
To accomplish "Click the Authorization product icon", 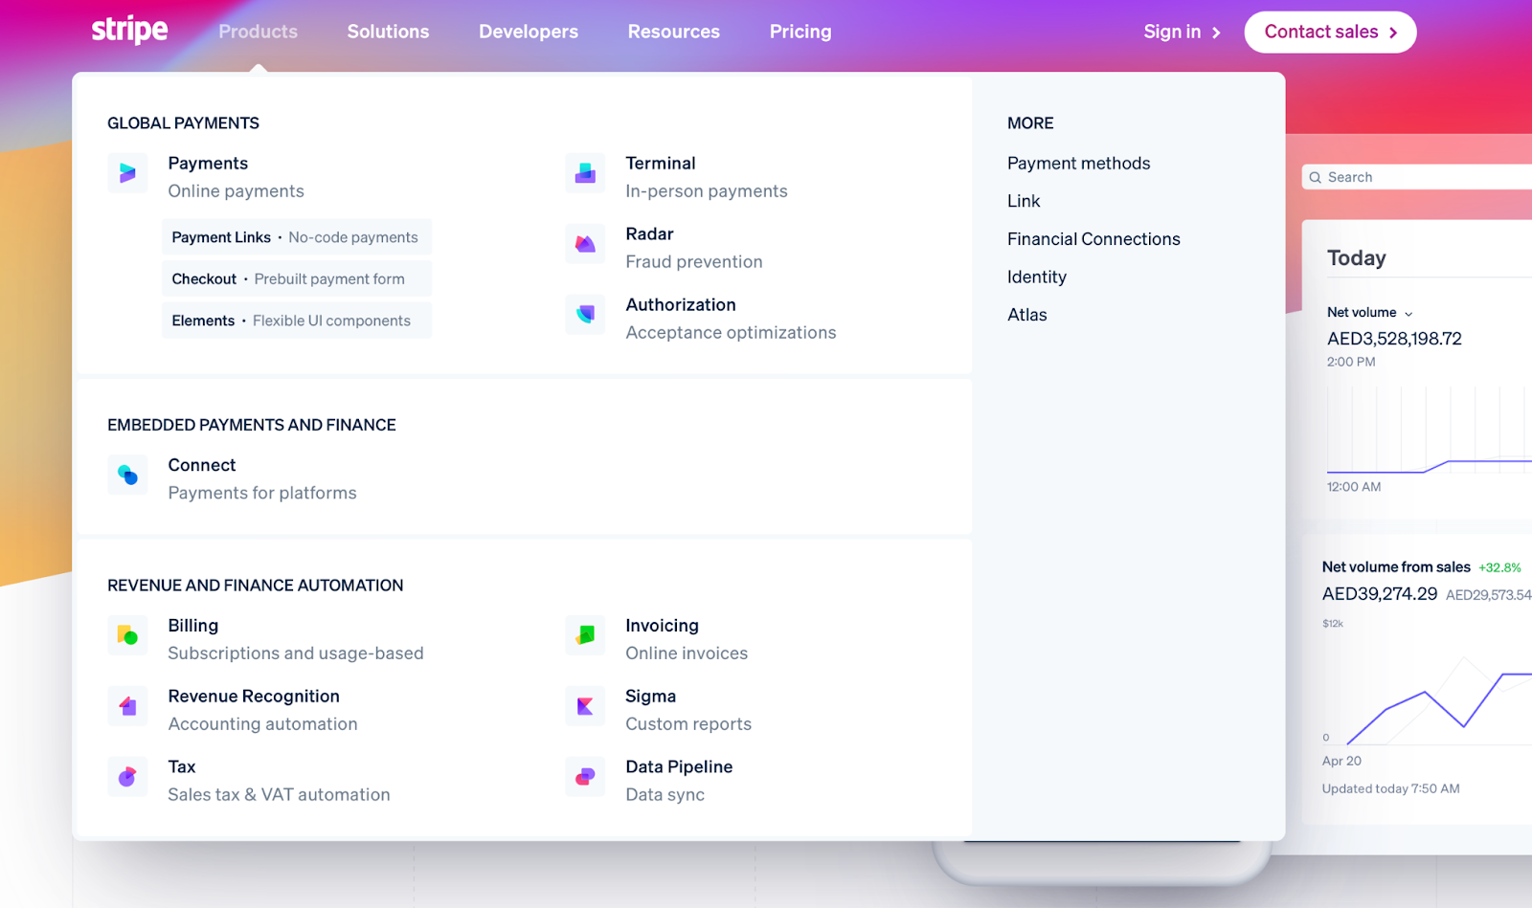I will tap(585, 315).
